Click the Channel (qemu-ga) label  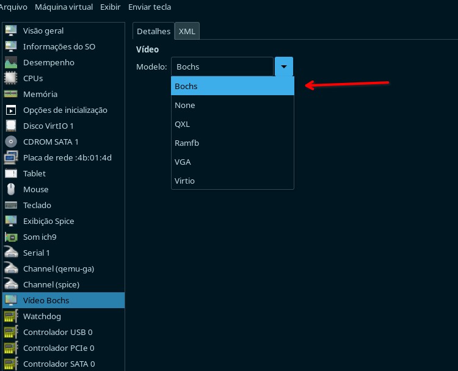(59, 268)
